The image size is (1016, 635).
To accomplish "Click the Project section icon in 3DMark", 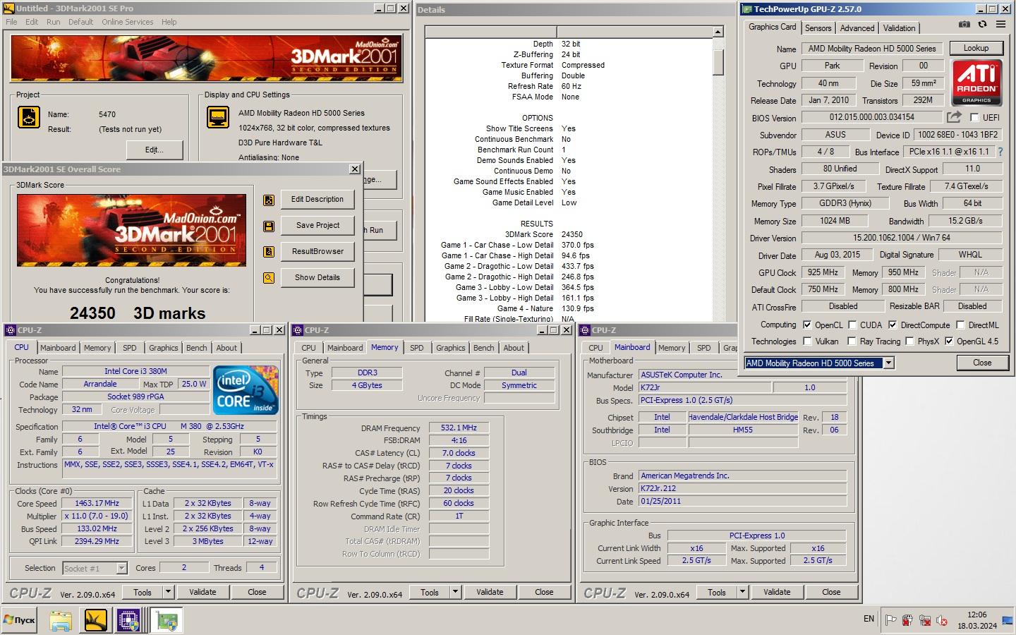I will tap(29, 117).
